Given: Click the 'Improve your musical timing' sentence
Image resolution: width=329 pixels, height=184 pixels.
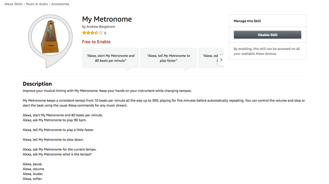Looking at the screenshot, I should tap(107, 91).
